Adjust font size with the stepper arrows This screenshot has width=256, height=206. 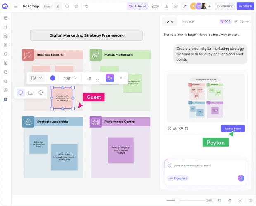pos(97,78)
